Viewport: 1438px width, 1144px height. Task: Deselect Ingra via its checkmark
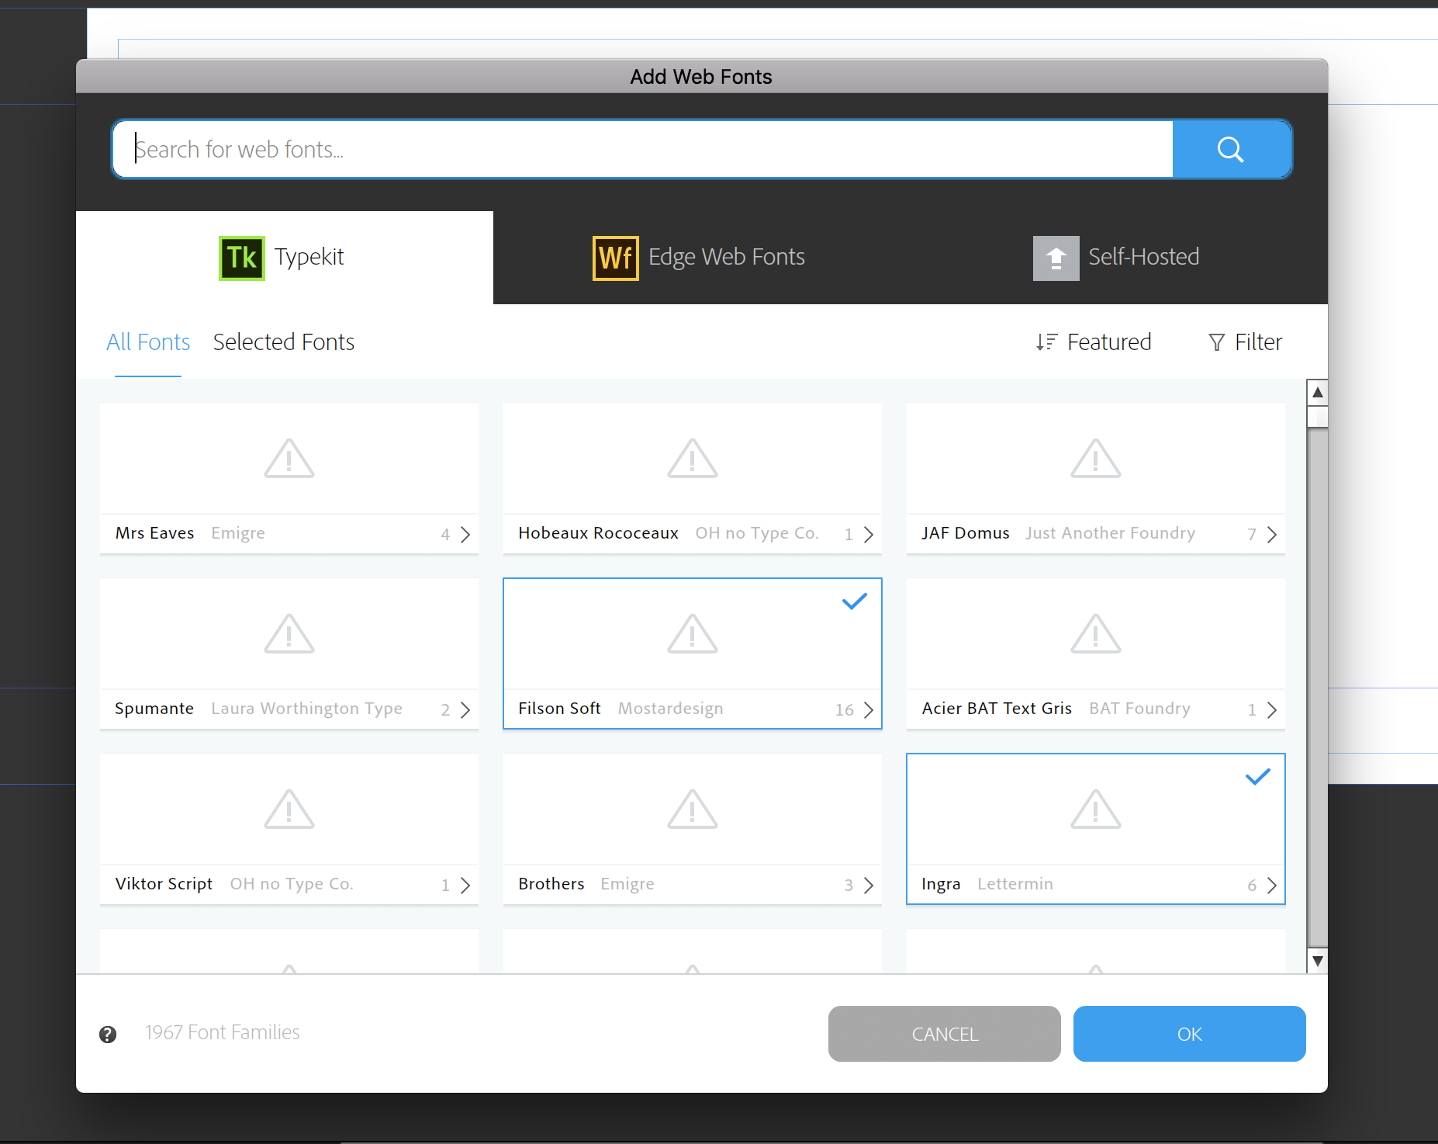[x=1258, y=777]
